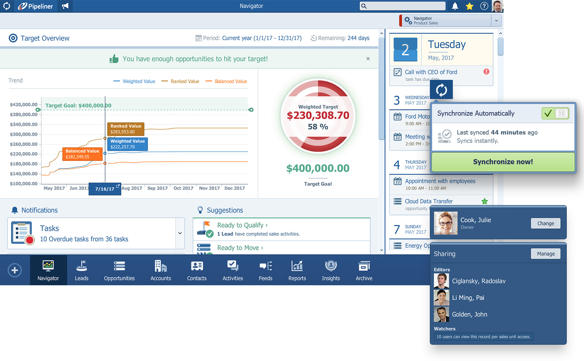Viewport: 584px width, 361px height.
Task: Toggle Weighted Value line in chart legend
Action: (x=134, y=81)
